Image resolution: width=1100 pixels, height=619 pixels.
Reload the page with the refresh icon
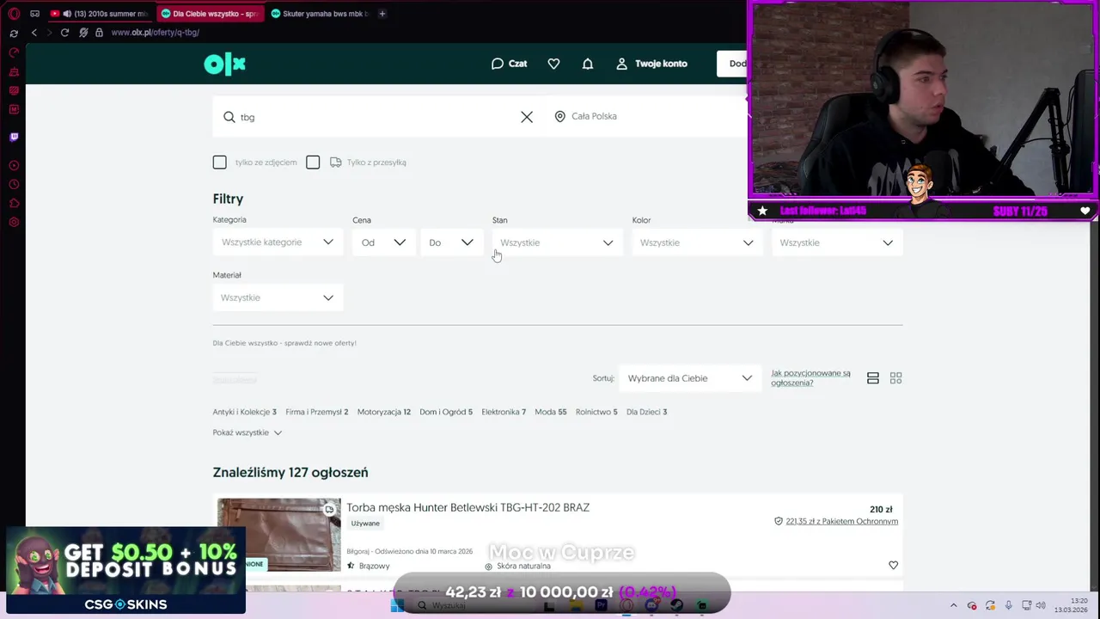tap(64, 33)
